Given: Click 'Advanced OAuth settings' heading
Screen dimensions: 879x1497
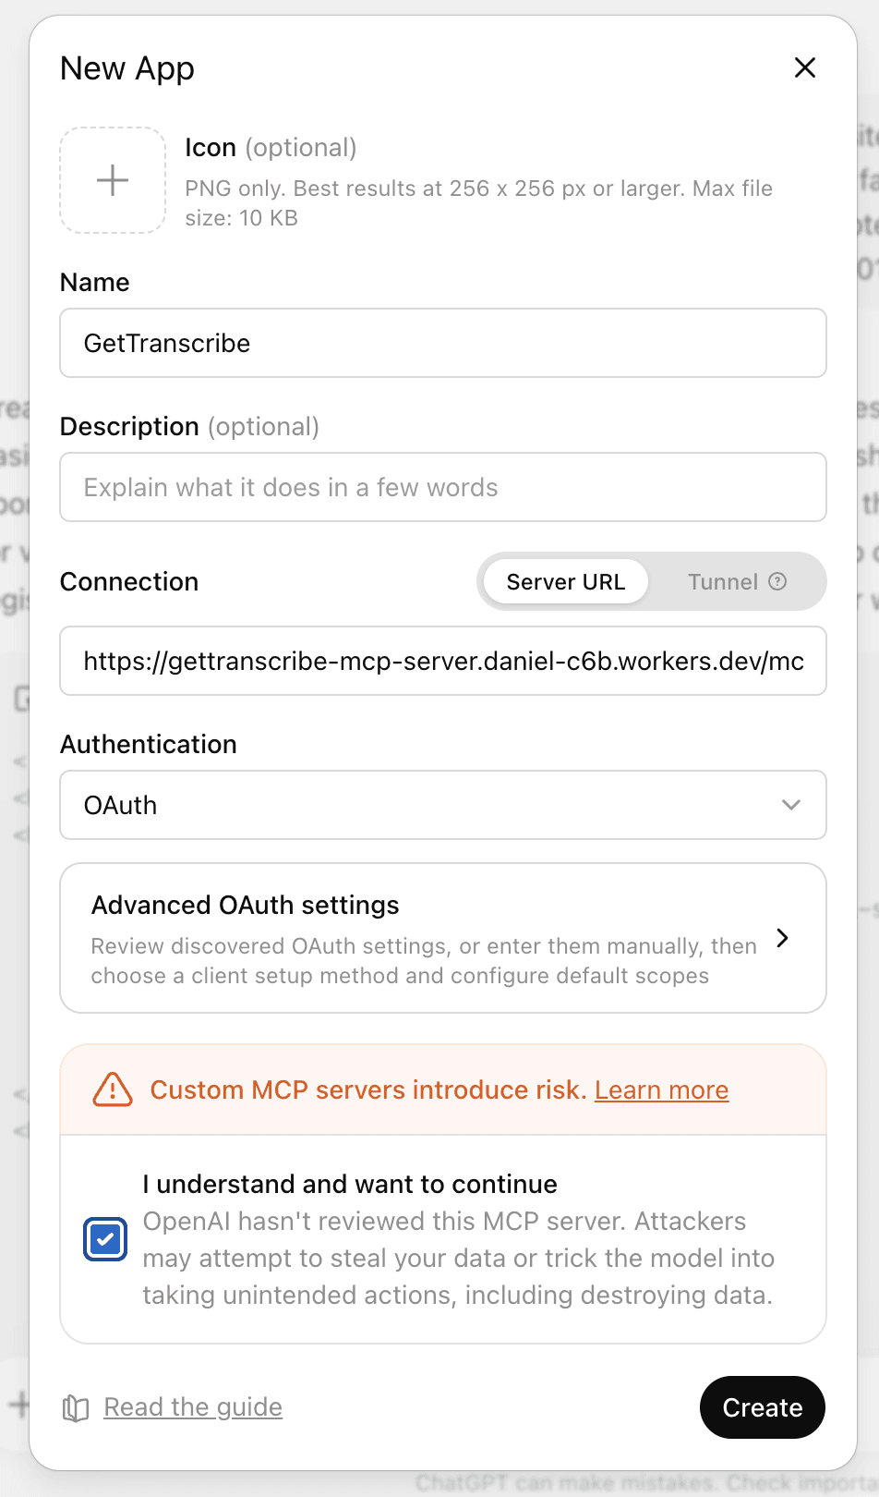Looking at the screenshot, I should [x=245, y=905].
